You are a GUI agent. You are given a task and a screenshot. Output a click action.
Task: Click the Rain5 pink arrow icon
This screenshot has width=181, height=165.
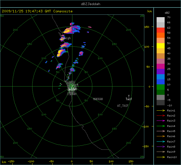pyautogui.click(x=161, y=131)
